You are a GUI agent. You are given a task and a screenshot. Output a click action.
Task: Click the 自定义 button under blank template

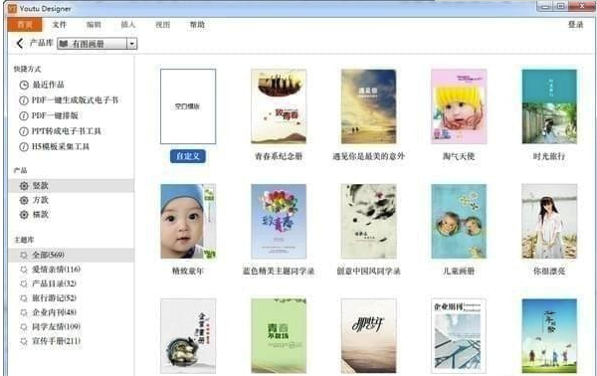(188, 156)
